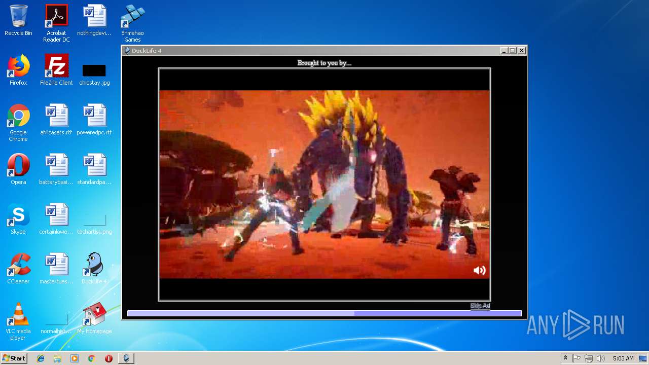Minimize the DuckLife 4 window
Viewport: 649px width, 365px height.
[x=503, y=51]
